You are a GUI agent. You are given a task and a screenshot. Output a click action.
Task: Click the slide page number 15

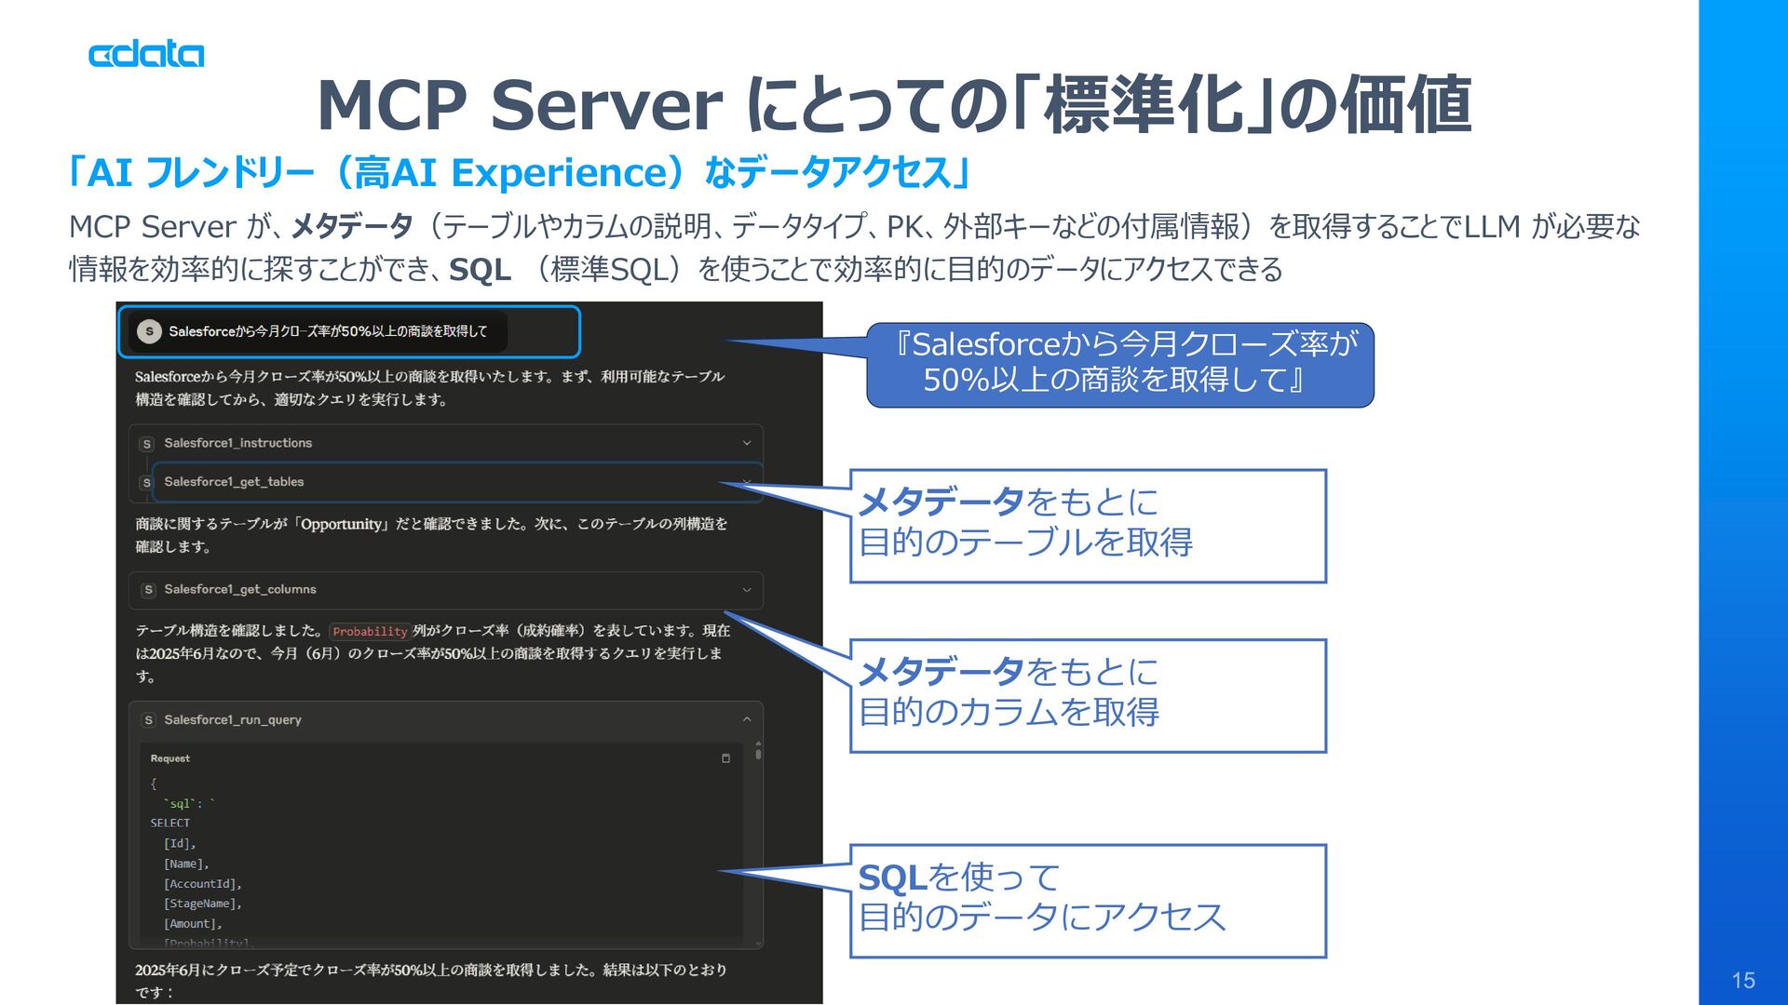coord(1743,980)
